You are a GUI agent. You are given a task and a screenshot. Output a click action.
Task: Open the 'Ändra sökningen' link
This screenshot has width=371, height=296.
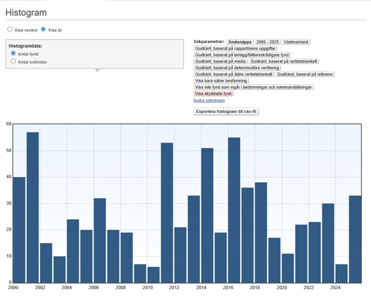click(x=209, y=100)
